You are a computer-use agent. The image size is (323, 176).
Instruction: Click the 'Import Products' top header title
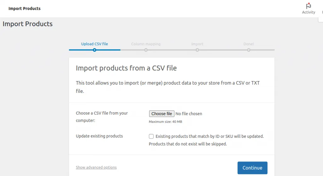pyautogui.click(x=25, y=9)
